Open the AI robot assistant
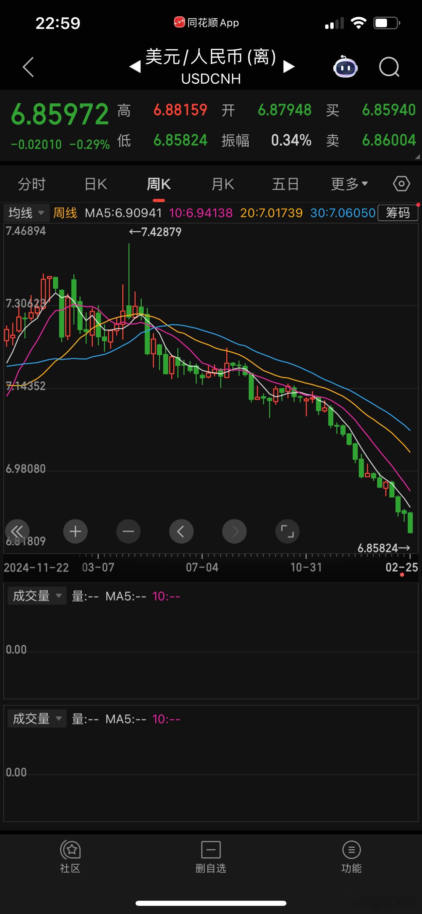This screenshot has width=422, height=914. 346,67
